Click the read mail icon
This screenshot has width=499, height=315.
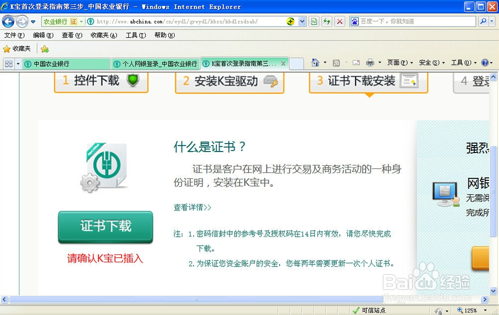(356, 63)
